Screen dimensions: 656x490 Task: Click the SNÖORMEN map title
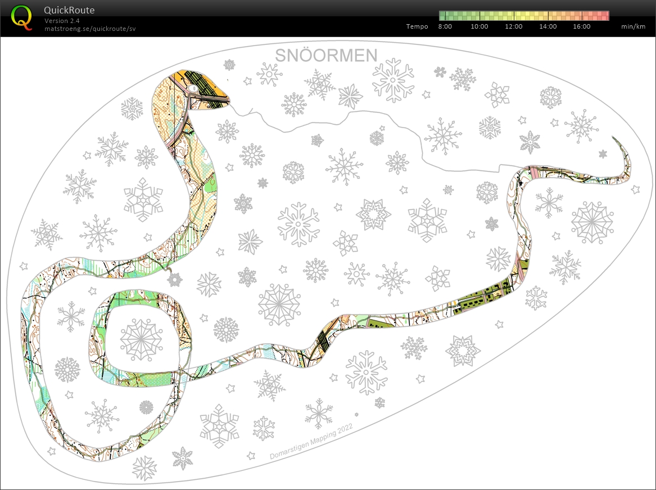pos(327,55)
